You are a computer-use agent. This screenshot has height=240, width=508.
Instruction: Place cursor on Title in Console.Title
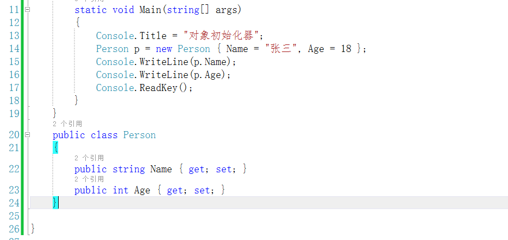[153, 36]
